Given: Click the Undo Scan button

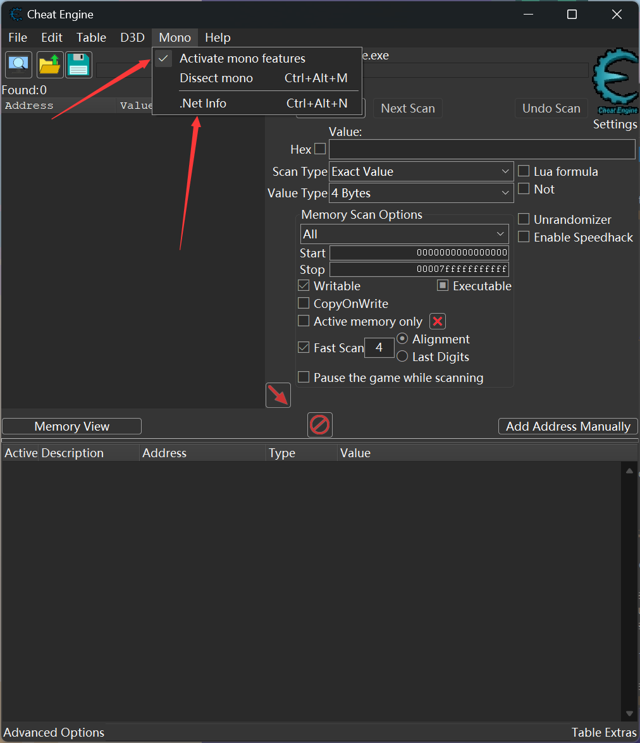Looking at the screenshot, I should point(551,109).
